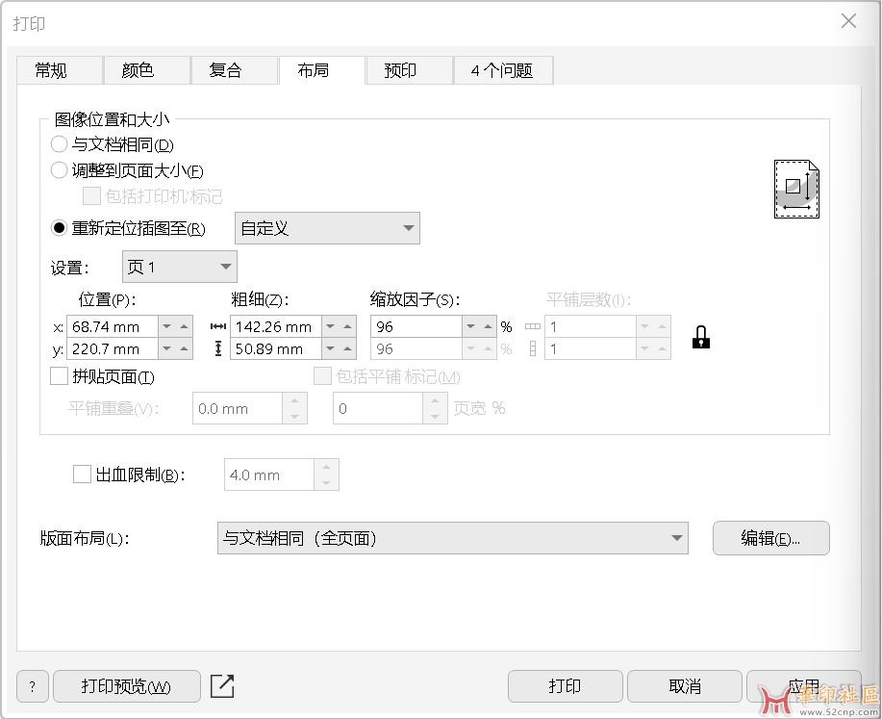Close the 打印 dialog with the X
Screen dimensions: 882x719
pyautogui.click(x=848, y=21)
